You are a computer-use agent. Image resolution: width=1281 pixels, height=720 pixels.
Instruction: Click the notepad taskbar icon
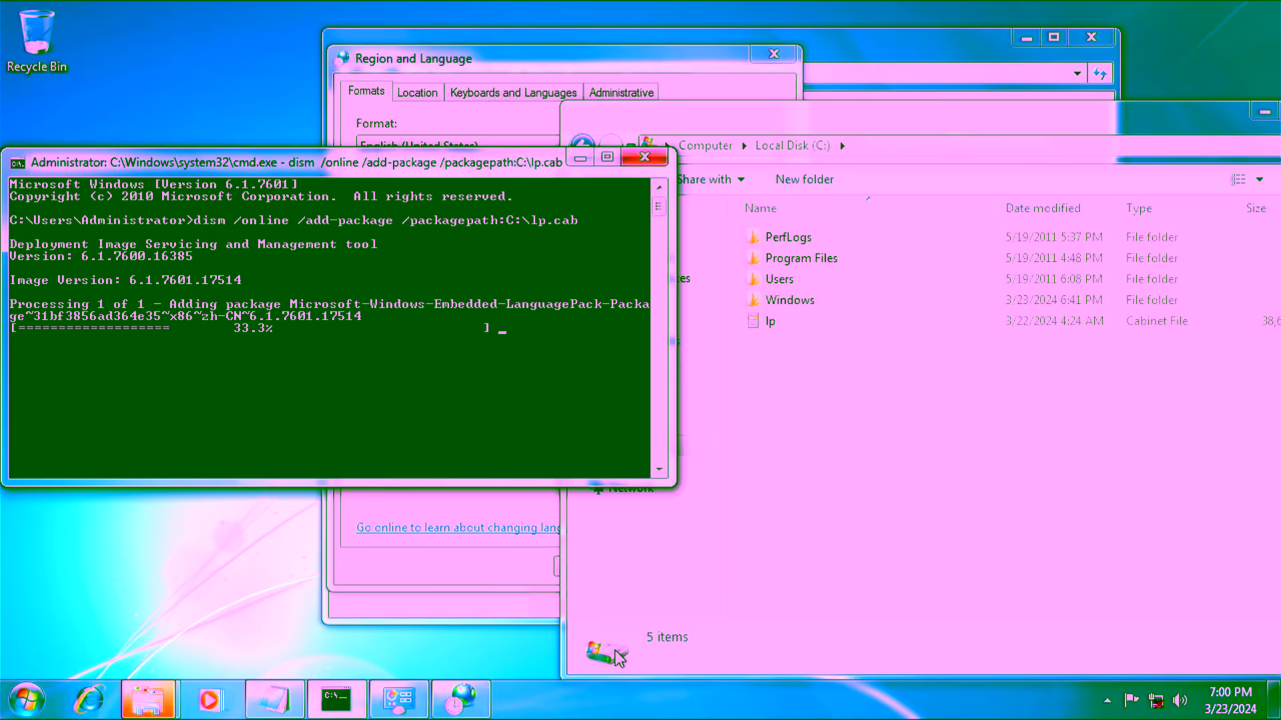274,699
